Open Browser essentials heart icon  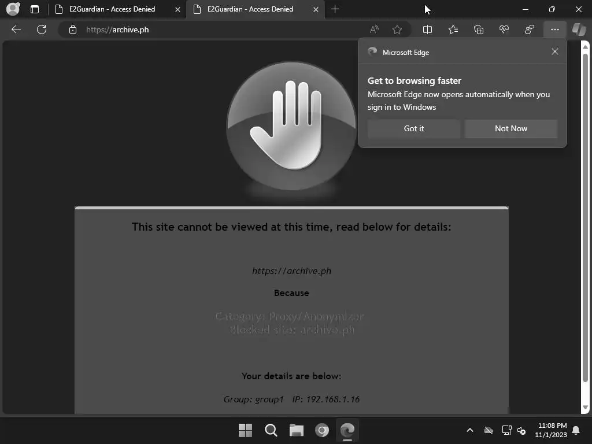coord(504,29)
